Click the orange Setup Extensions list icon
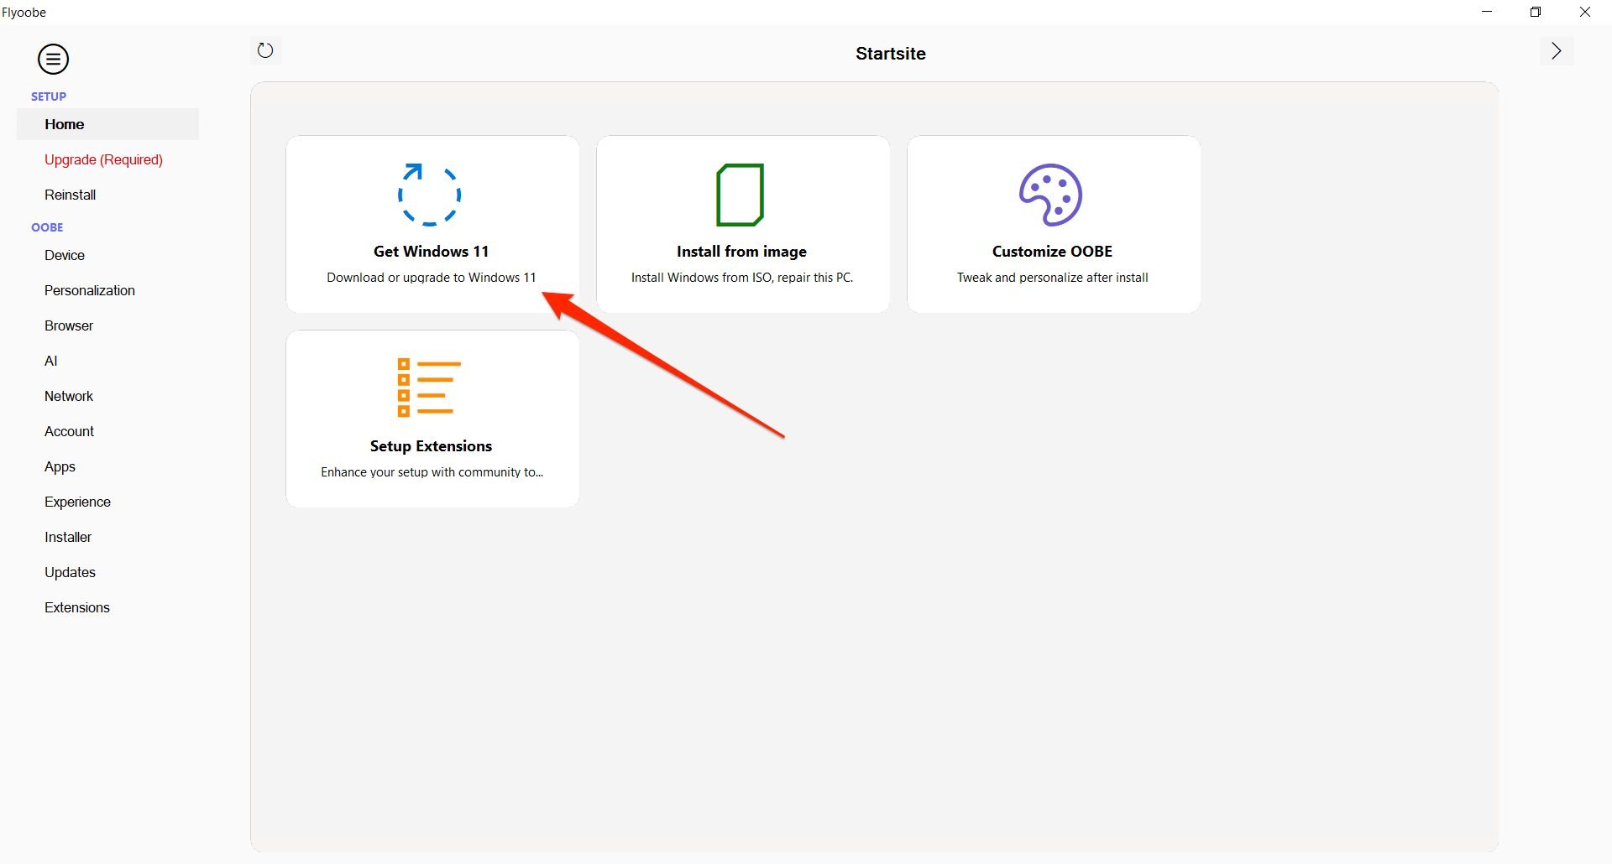 [x=429, y=388]
